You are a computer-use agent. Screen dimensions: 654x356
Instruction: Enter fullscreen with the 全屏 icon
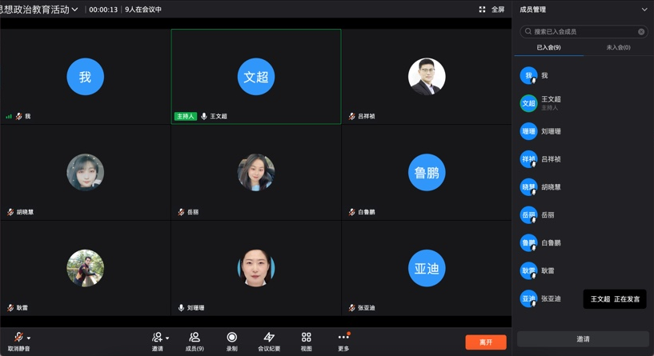[x=482, y=9]
